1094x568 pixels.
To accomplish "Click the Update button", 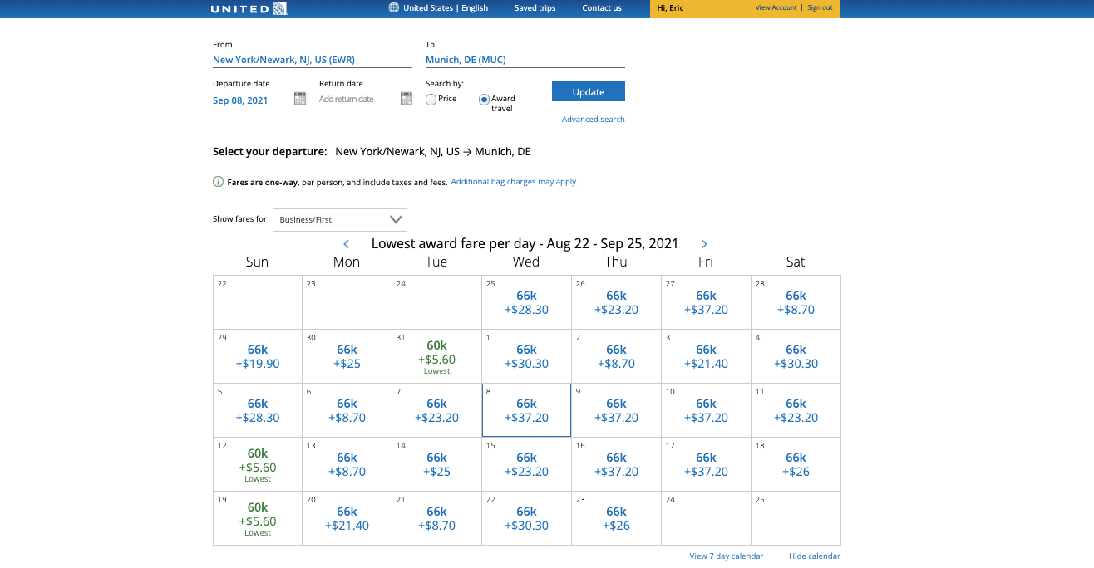I will coord(588,92).
